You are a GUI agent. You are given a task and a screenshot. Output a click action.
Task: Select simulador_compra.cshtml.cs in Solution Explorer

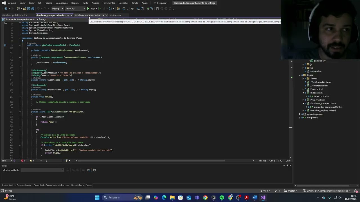click(328, 107)
